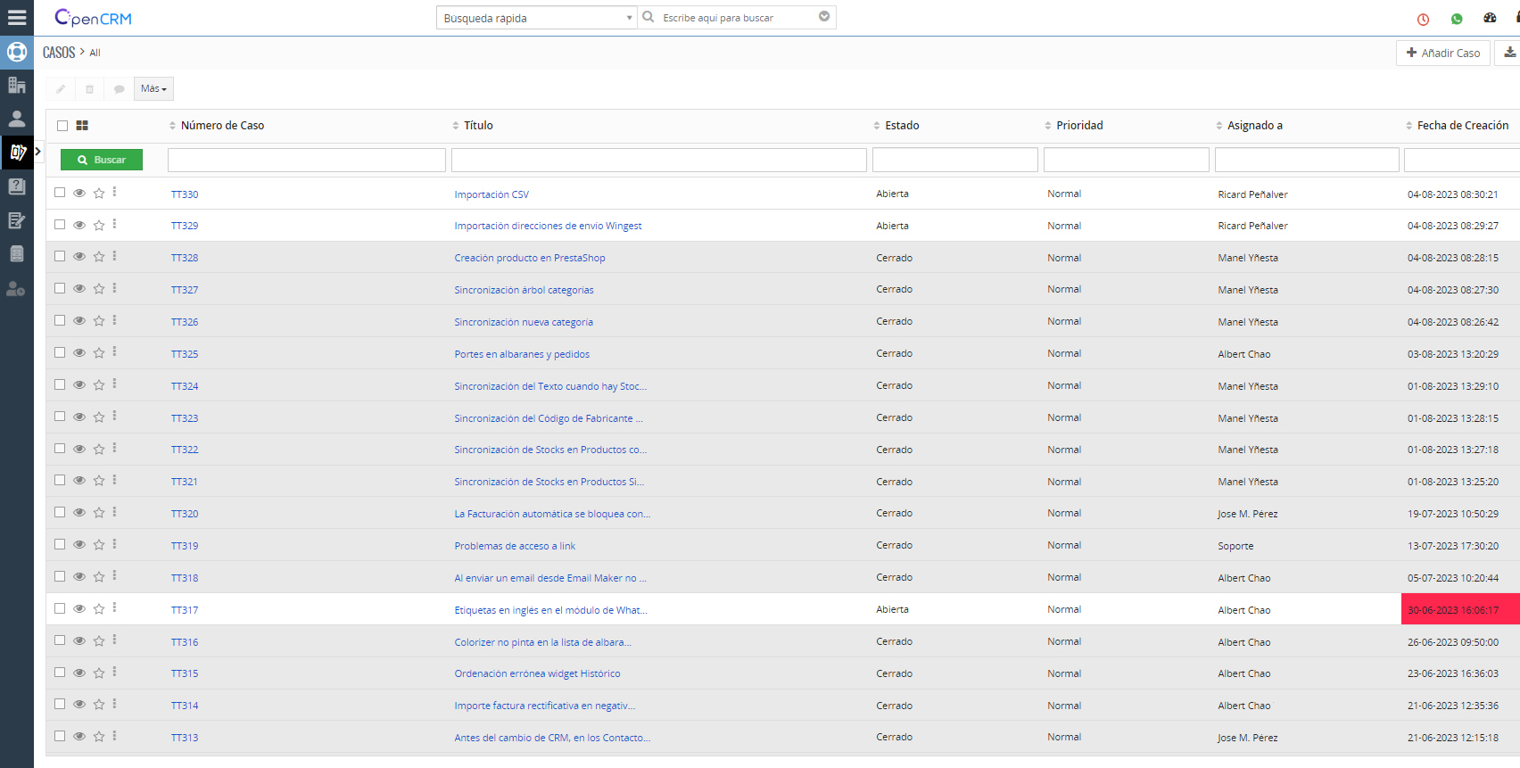
Task: Click the green Buscar button
Action: point(102,160)
